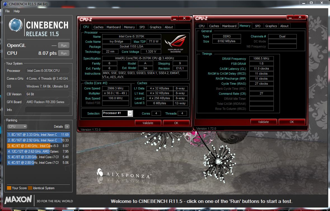Image resolution: width=330 pixels, height=211 pixels.
Task: Select ranking row 8C/16T @ 3.33 GHz Xeon
Action: click(x=38, y=134)
